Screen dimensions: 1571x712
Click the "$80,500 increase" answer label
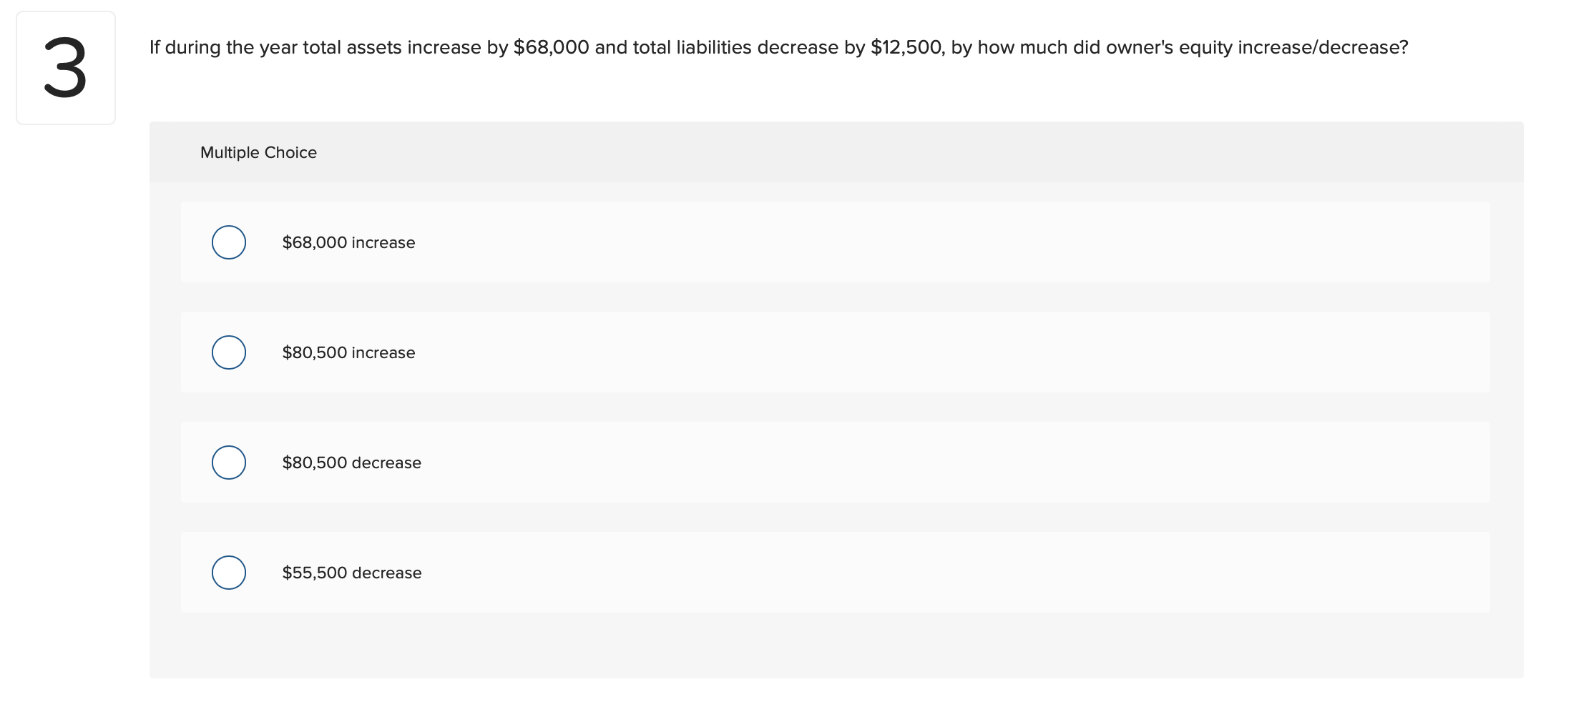click(348, 352)
